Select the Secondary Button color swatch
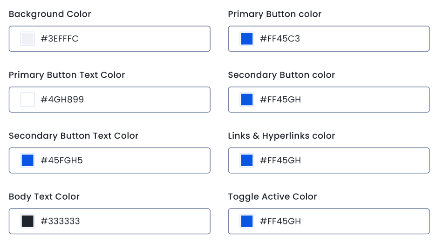Image resolution: width=436 pixels, height=243 pixels. 246,100
